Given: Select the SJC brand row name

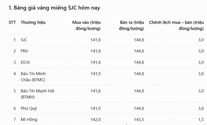Looking at the screenshot, I should click(24, 40).
